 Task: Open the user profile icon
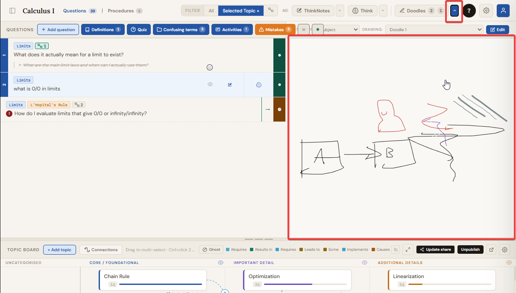click(x=503, y=11)
